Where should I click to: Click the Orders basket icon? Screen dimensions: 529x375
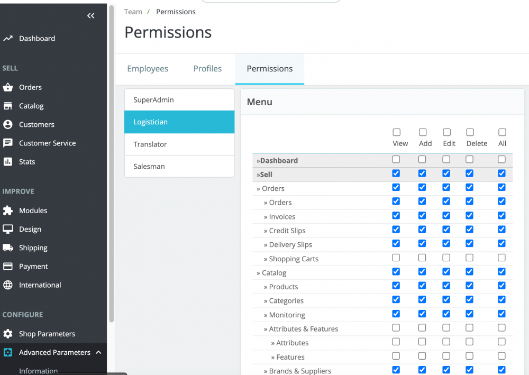pos(8,87)
